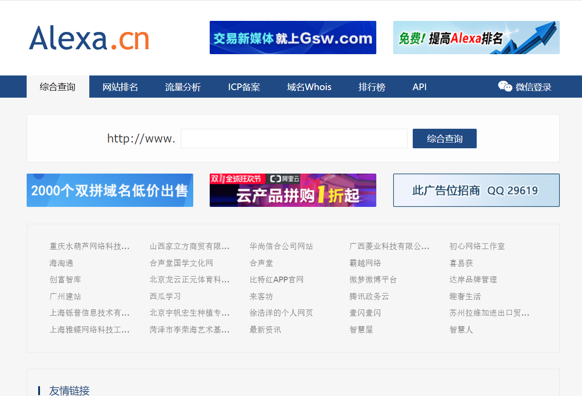Click the ad placement QQ 29619 banner
Screen dimensions: 582x396
476,190
